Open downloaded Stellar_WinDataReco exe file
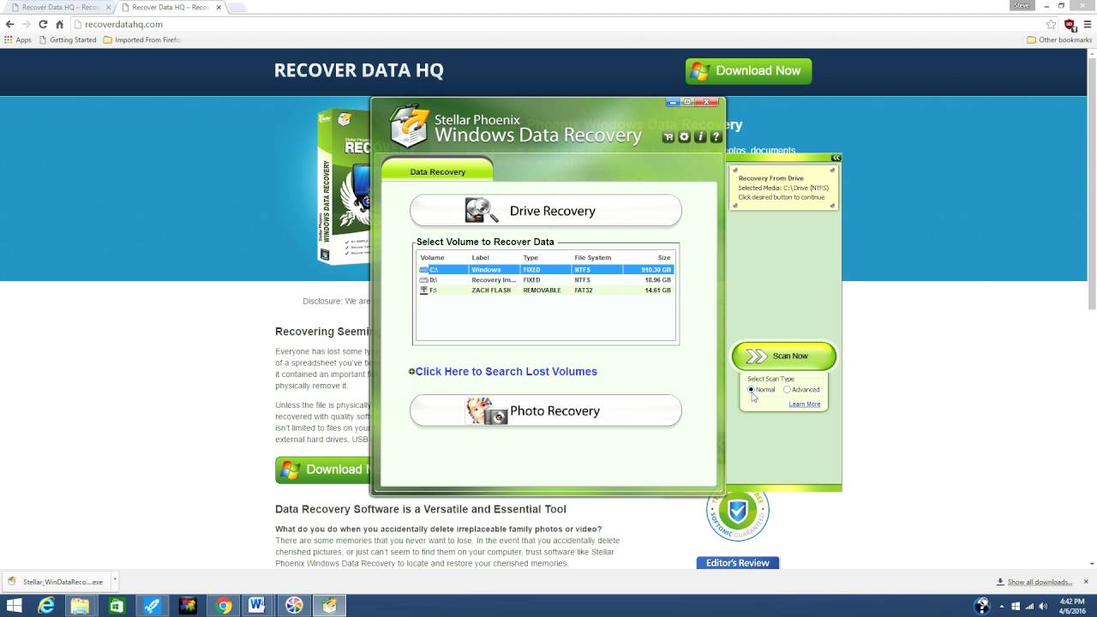The image size is (1097, 617). point(56,582)
